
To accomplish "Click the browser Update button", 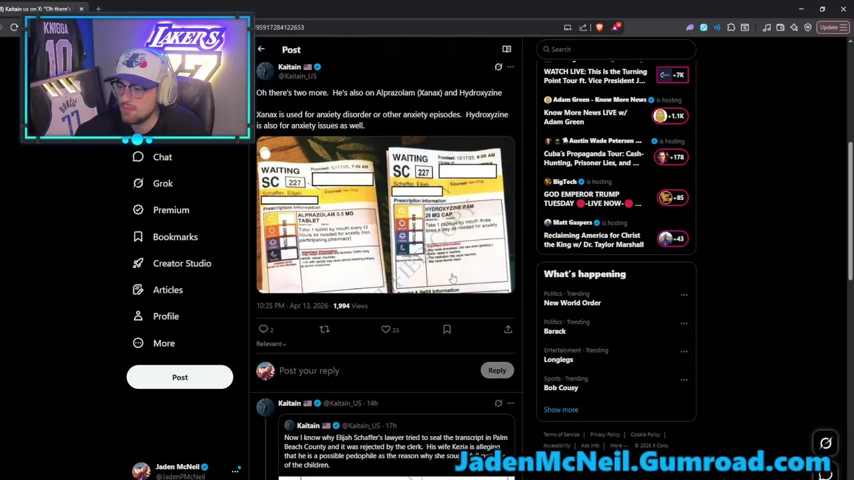I will [x=833, y=27].
